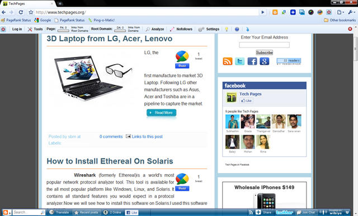Click Buzz button on Ethereal post
Screen dimensions: 358x216
182,188
